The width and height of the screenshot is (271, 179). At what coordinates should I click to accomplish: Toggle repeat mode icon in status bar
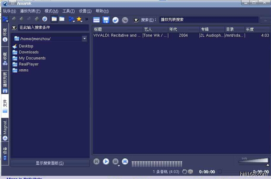click(185, 172)
